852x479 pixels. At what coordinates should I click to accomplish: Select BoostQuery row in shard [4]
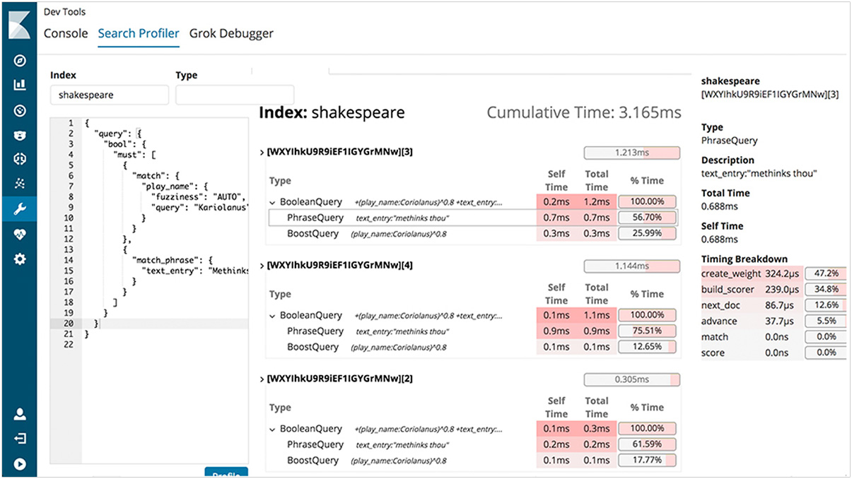pos(472,347)
